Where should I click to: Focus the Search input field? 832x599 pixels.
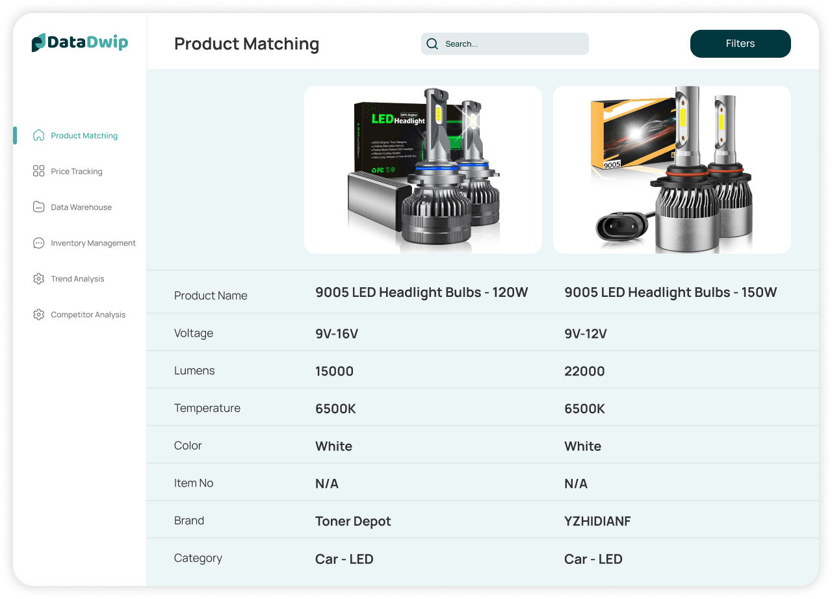505,44
